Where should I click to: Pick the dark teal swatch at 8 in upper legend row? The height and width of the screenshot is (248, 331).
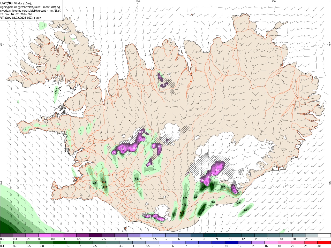click(x=210, y=235)
